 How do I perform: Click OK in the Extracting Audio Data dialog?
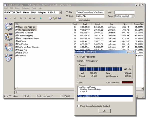[104, 111]
